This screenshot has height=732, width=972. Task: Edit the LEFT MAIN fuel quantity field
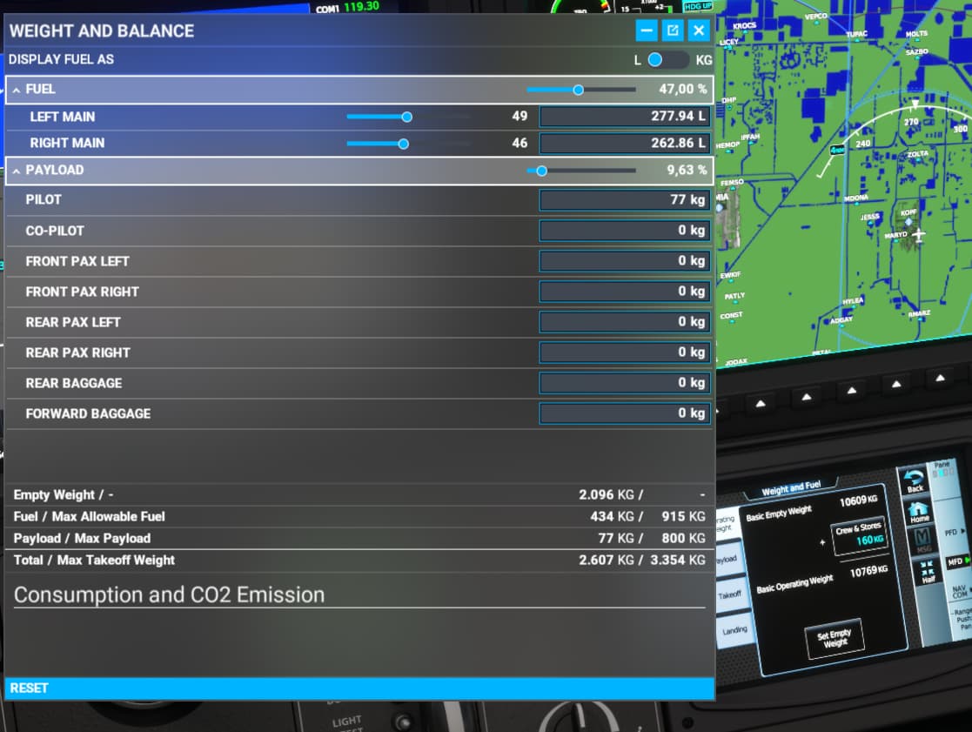point(625,117)
